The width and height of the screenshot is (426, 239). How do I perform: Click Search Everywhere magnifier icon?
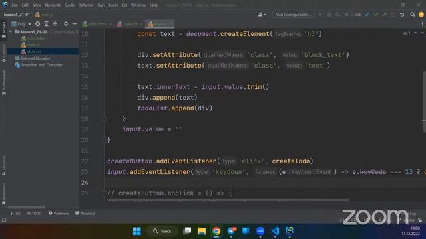pyautogui.click(x=413, y=15)
